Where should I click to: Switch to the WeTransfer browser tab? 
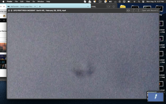click(x=21, y=6)
